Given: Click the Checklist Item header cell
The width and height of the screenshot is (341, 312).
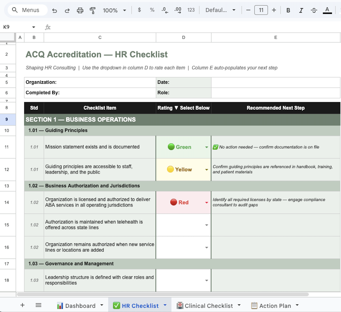Looking at the screenshot, I should (x=100, y=108).
